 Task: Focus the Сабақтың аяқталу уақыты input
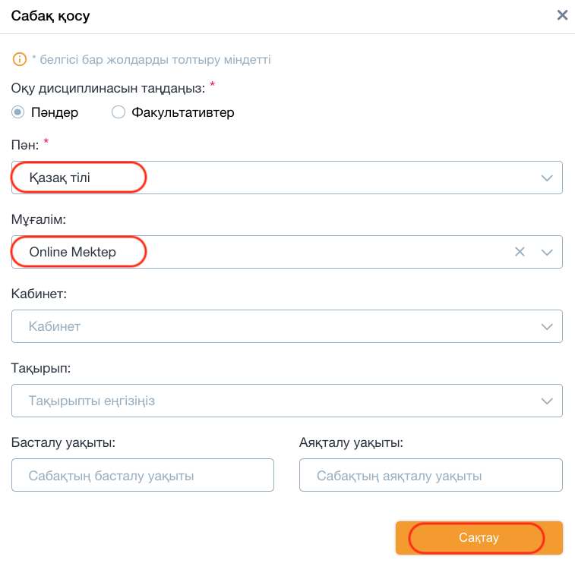pyautogui.click(x=431, y=475)
